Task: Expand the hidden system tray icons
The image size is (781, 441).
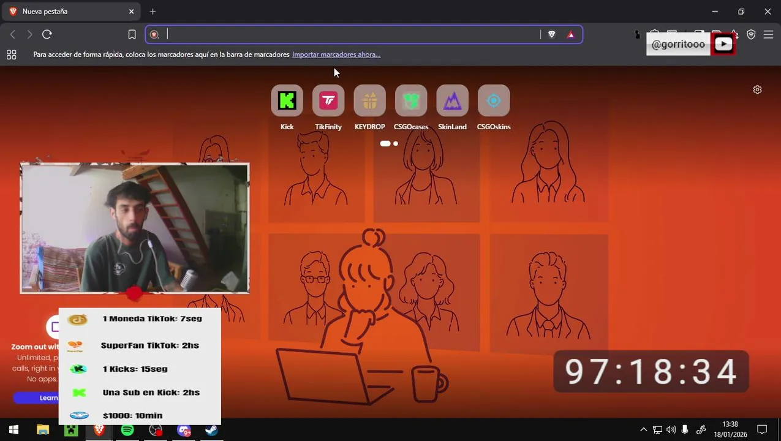Action: coord(643,430)
